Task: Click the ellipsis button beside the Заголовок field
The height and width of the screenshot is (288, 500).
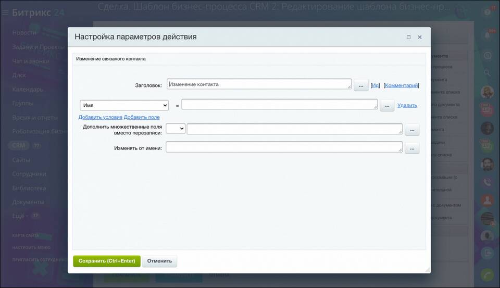Action: tap(361, 85)
